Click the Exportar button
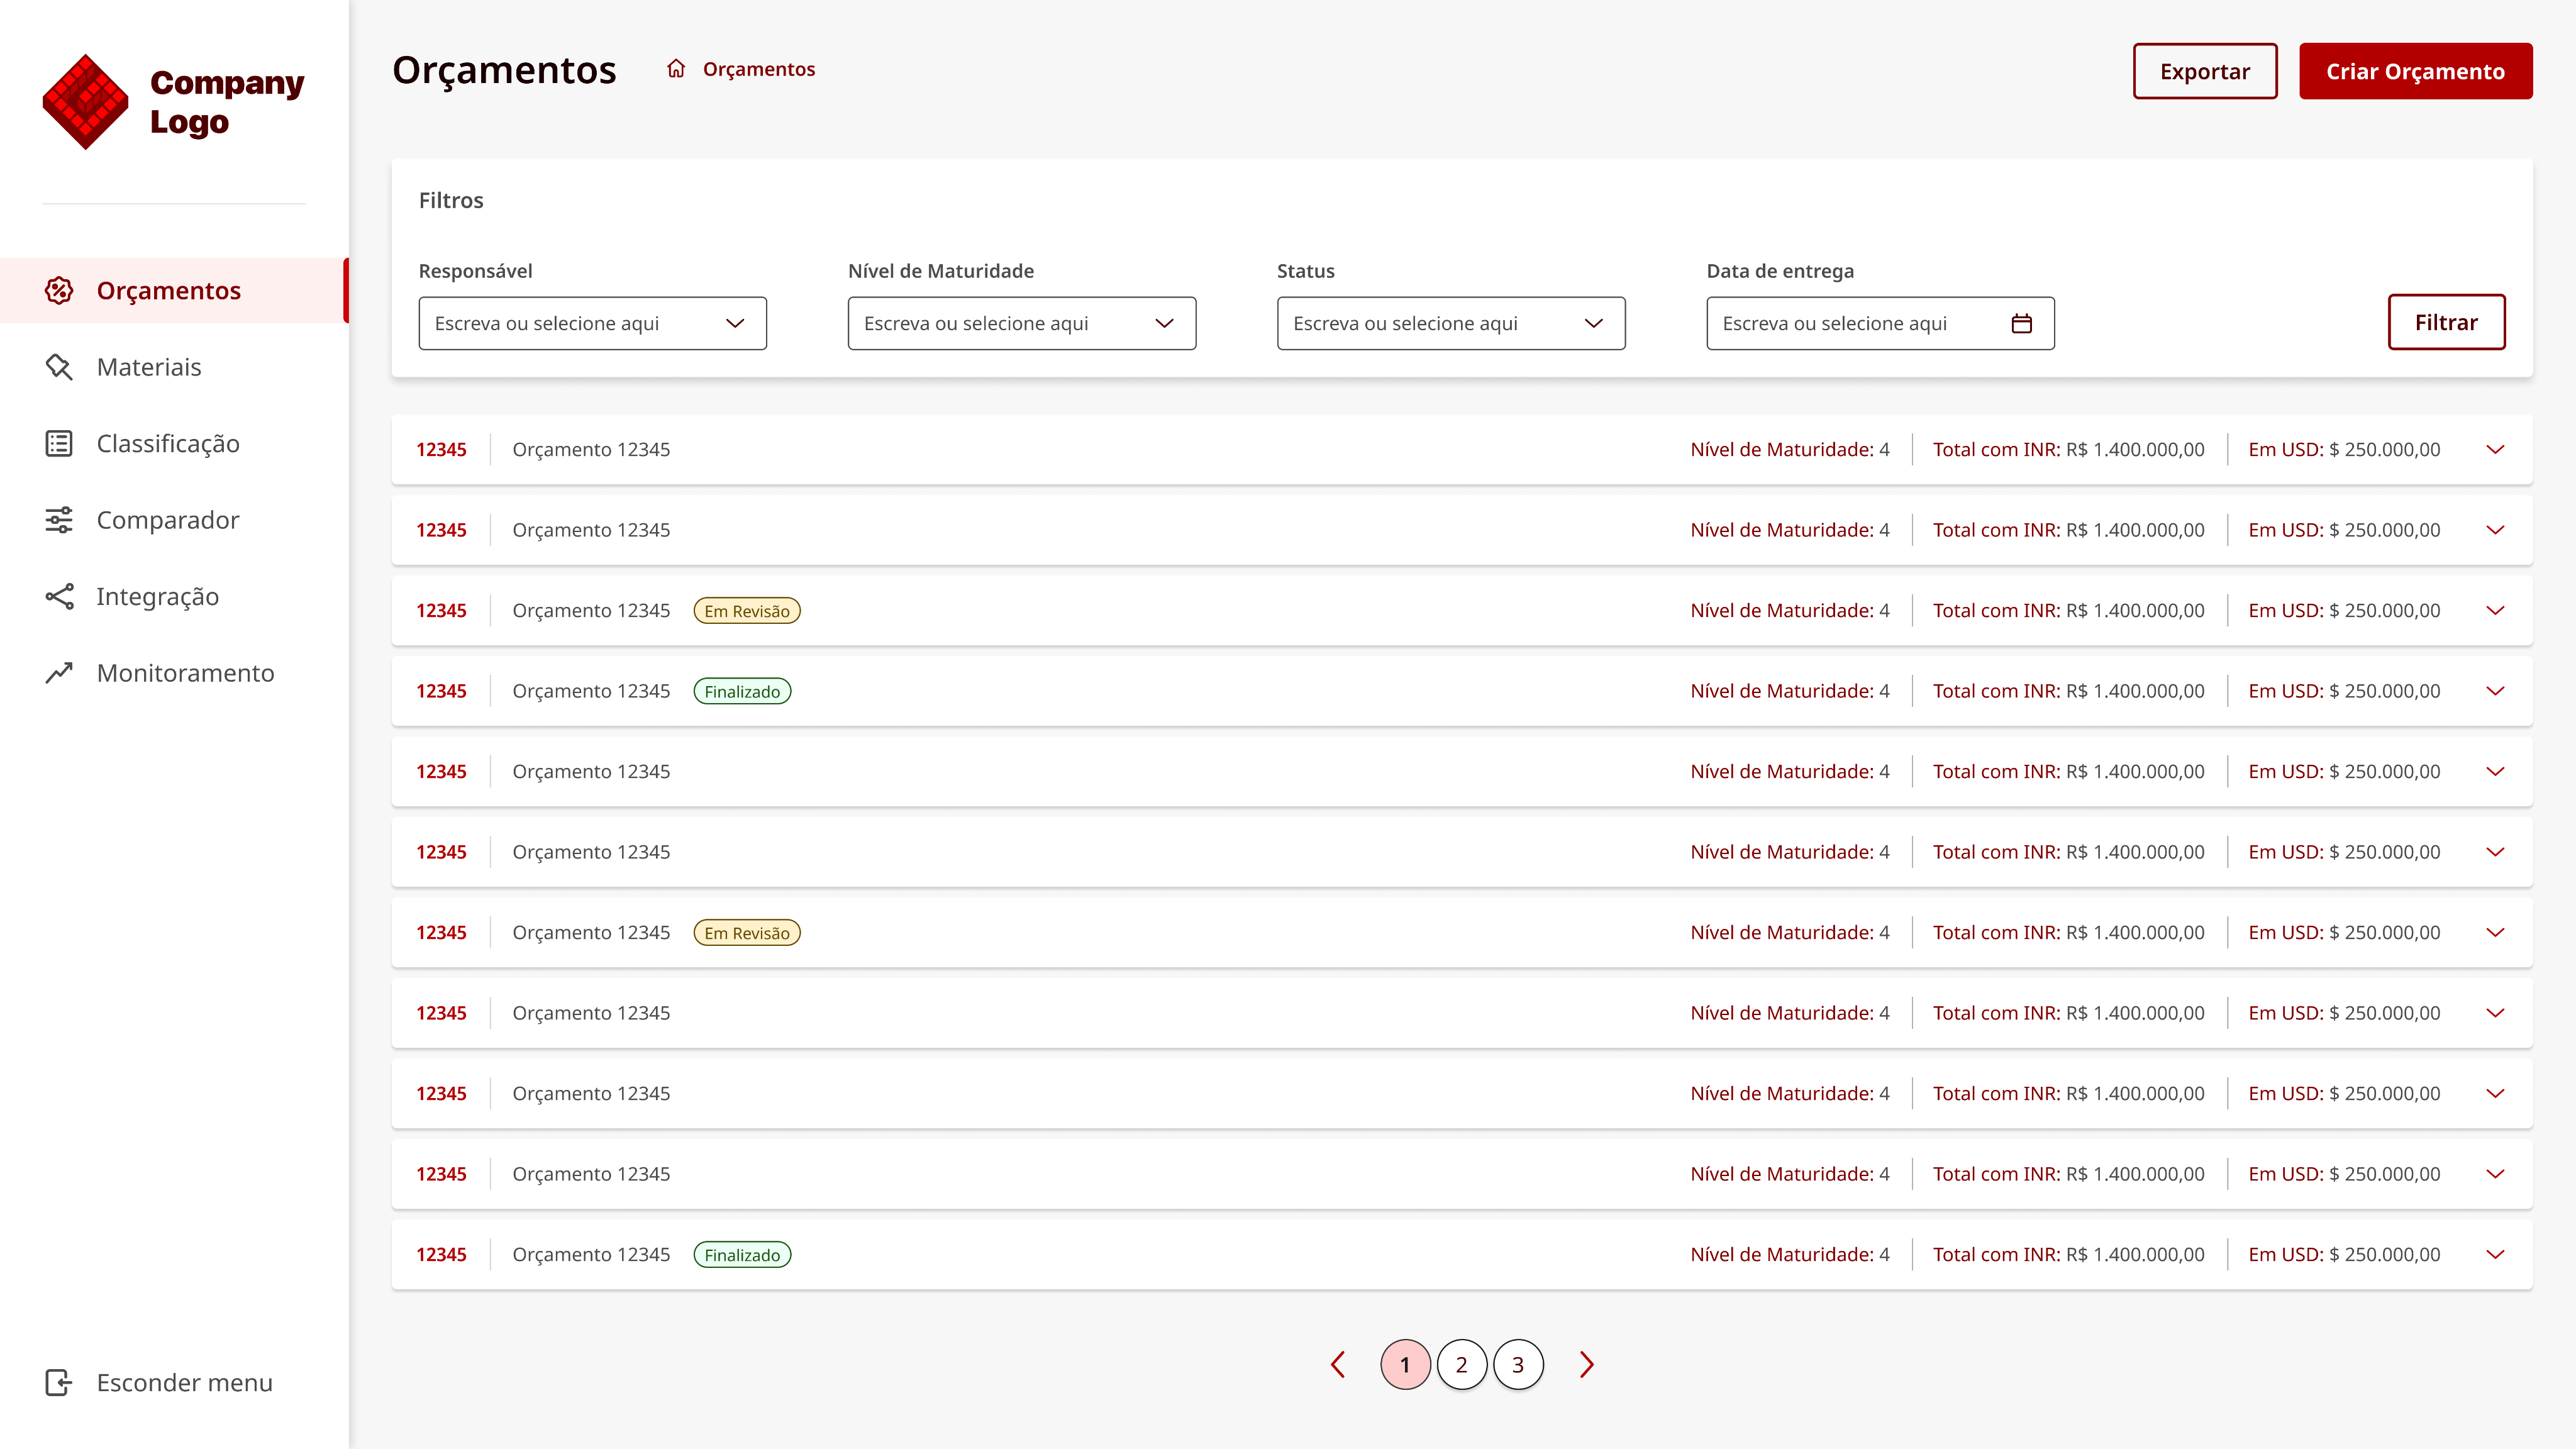 click(x=2204, y=71)
